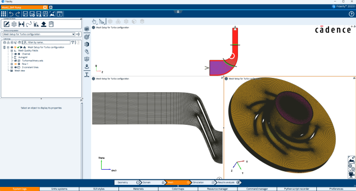Viewport: 356px width, 191px height.
Task: Open the Python script recorder panel
Action: (296, 189)
